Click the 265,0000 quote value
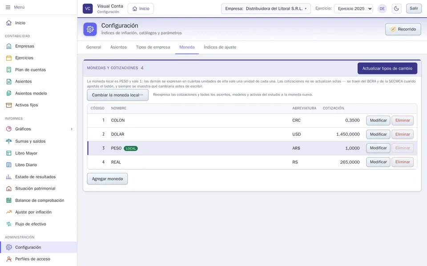Viewport: 427px width, 266px height. (x=350, y=162)
